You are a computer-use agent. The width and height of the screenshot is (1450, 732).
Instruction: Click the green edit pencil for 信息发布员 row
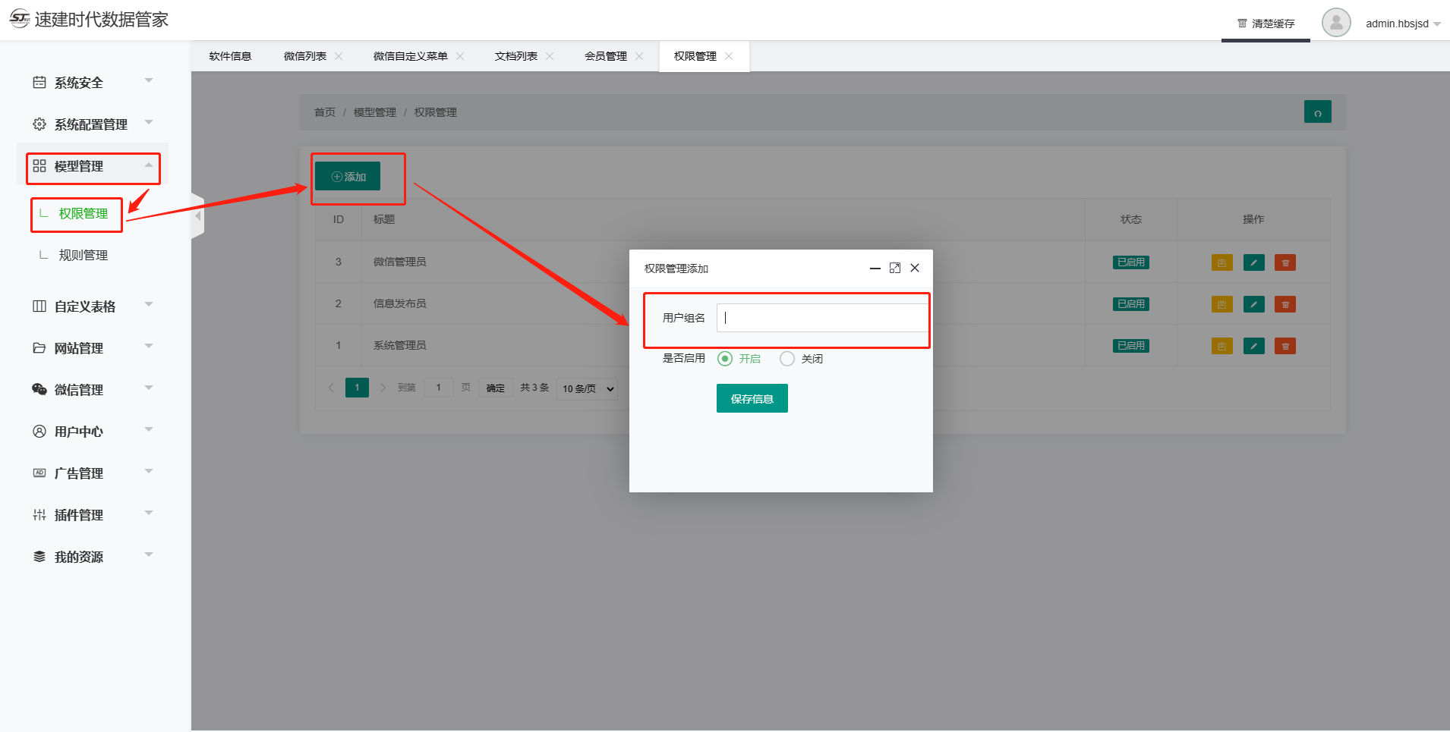[1254, 304]
